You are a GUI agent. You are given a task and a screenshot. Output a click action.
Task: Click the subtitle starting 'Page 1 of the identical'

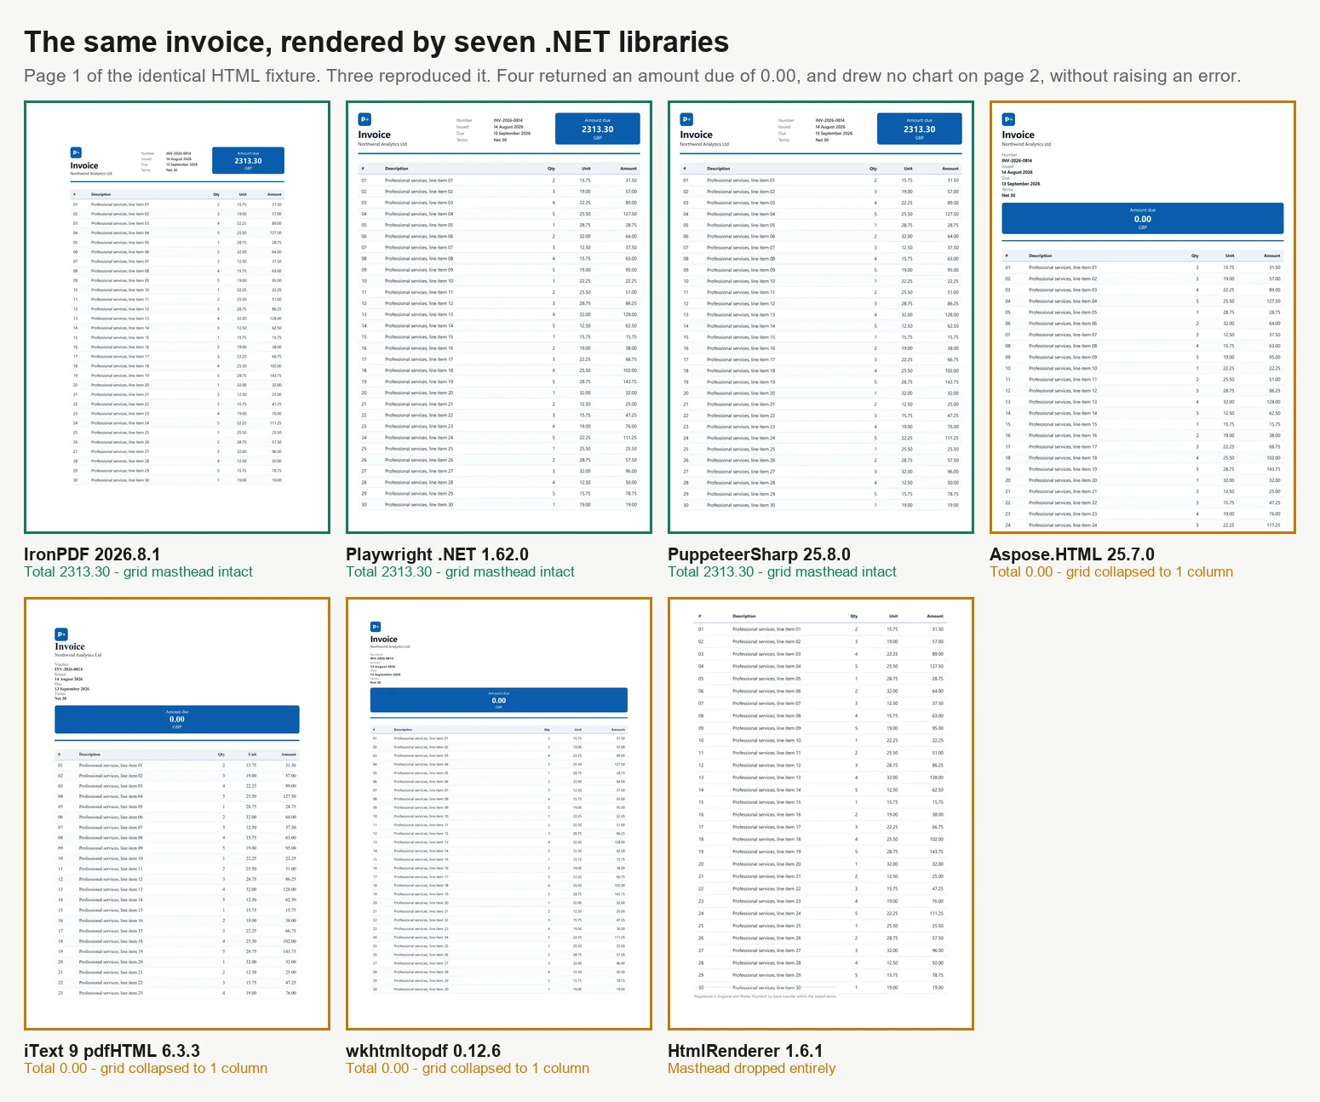[x=632, y=76]
